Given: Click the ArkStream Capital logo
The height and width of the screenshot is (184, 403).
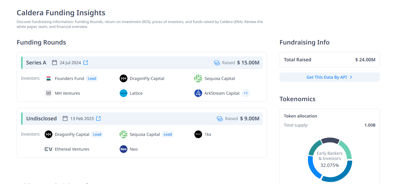Looking at the screenshot, I should [x=198, y=93].
